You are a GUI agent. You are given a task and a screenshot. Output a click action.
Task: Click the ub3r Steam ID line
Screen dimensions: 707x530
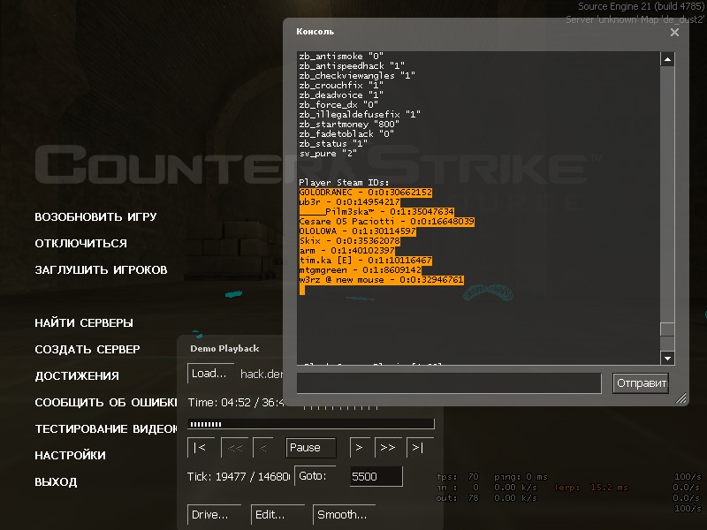[349, 202]
